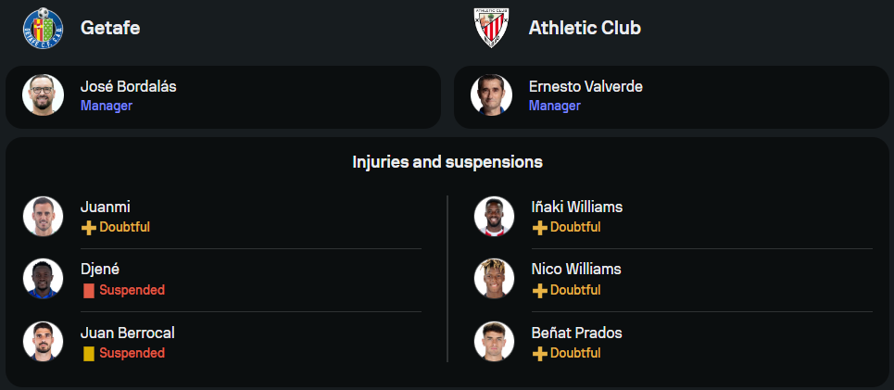Open the Getafe team name link

(x=110, y=28)
